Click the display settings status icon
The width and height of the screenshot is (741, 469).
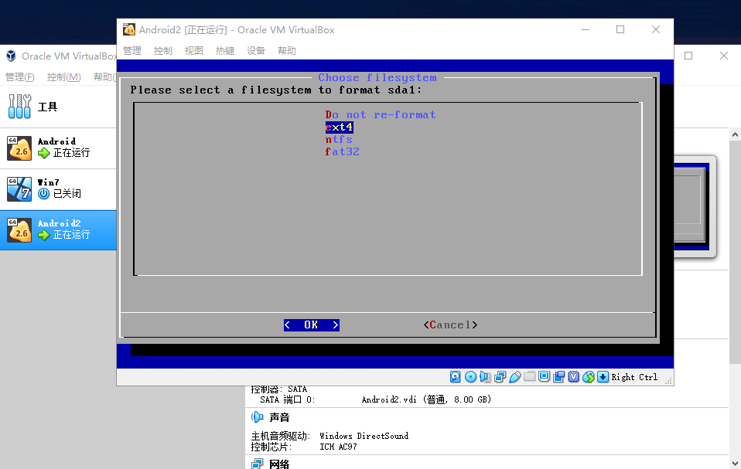544,377
